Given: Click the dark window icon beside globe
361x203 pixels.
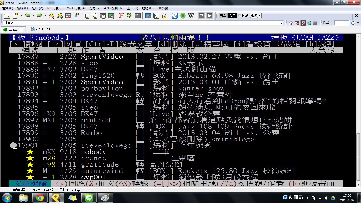Looking at the screenshot, I should click(x=315, y=23).
